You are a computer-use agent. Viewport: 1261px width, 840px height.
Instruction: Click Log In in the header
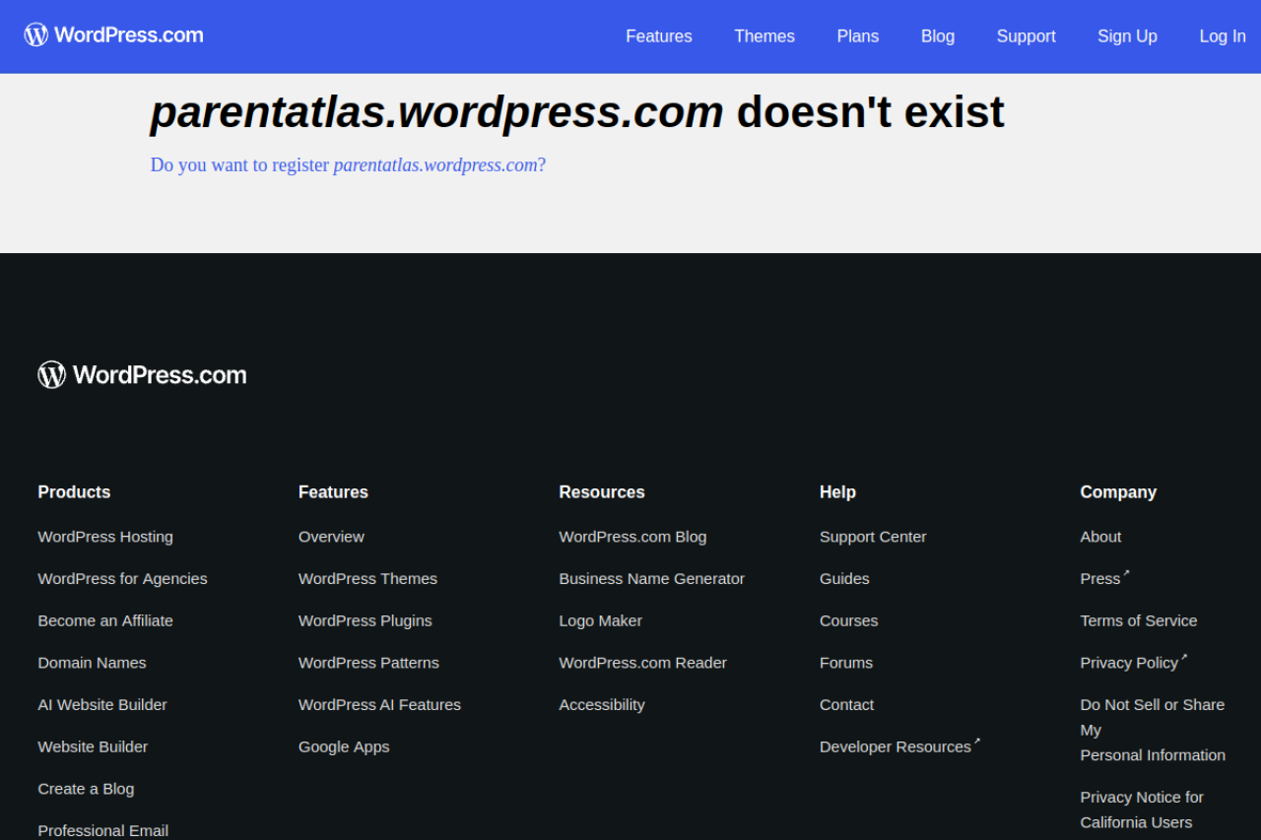1223,36
